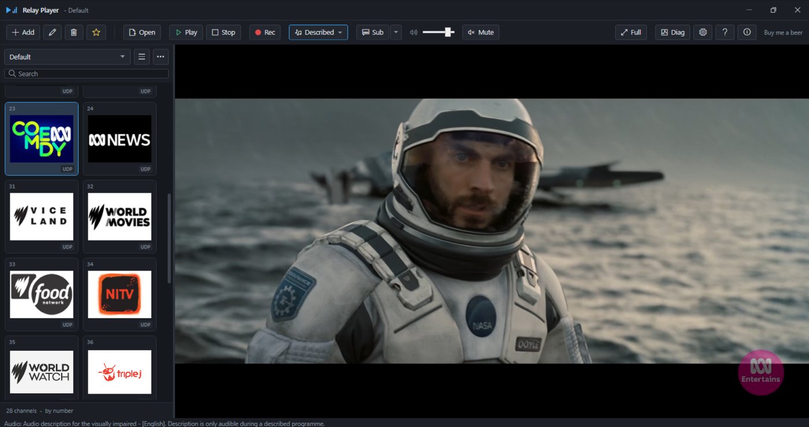Click the three-dots more options icon
809x427 pixels.
click(161, 57)
